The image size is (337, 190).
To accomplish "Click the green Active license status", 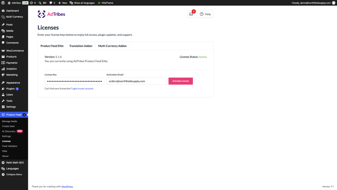I will pyautogui.click(x=203, y=57).
